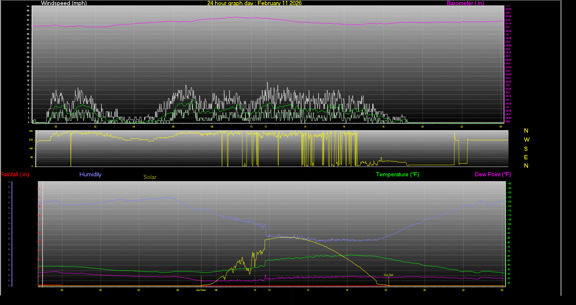Click the graph title for February 11 2026
Image resolution: width=576 pixels, height=305 pixels.
point(254,3)
